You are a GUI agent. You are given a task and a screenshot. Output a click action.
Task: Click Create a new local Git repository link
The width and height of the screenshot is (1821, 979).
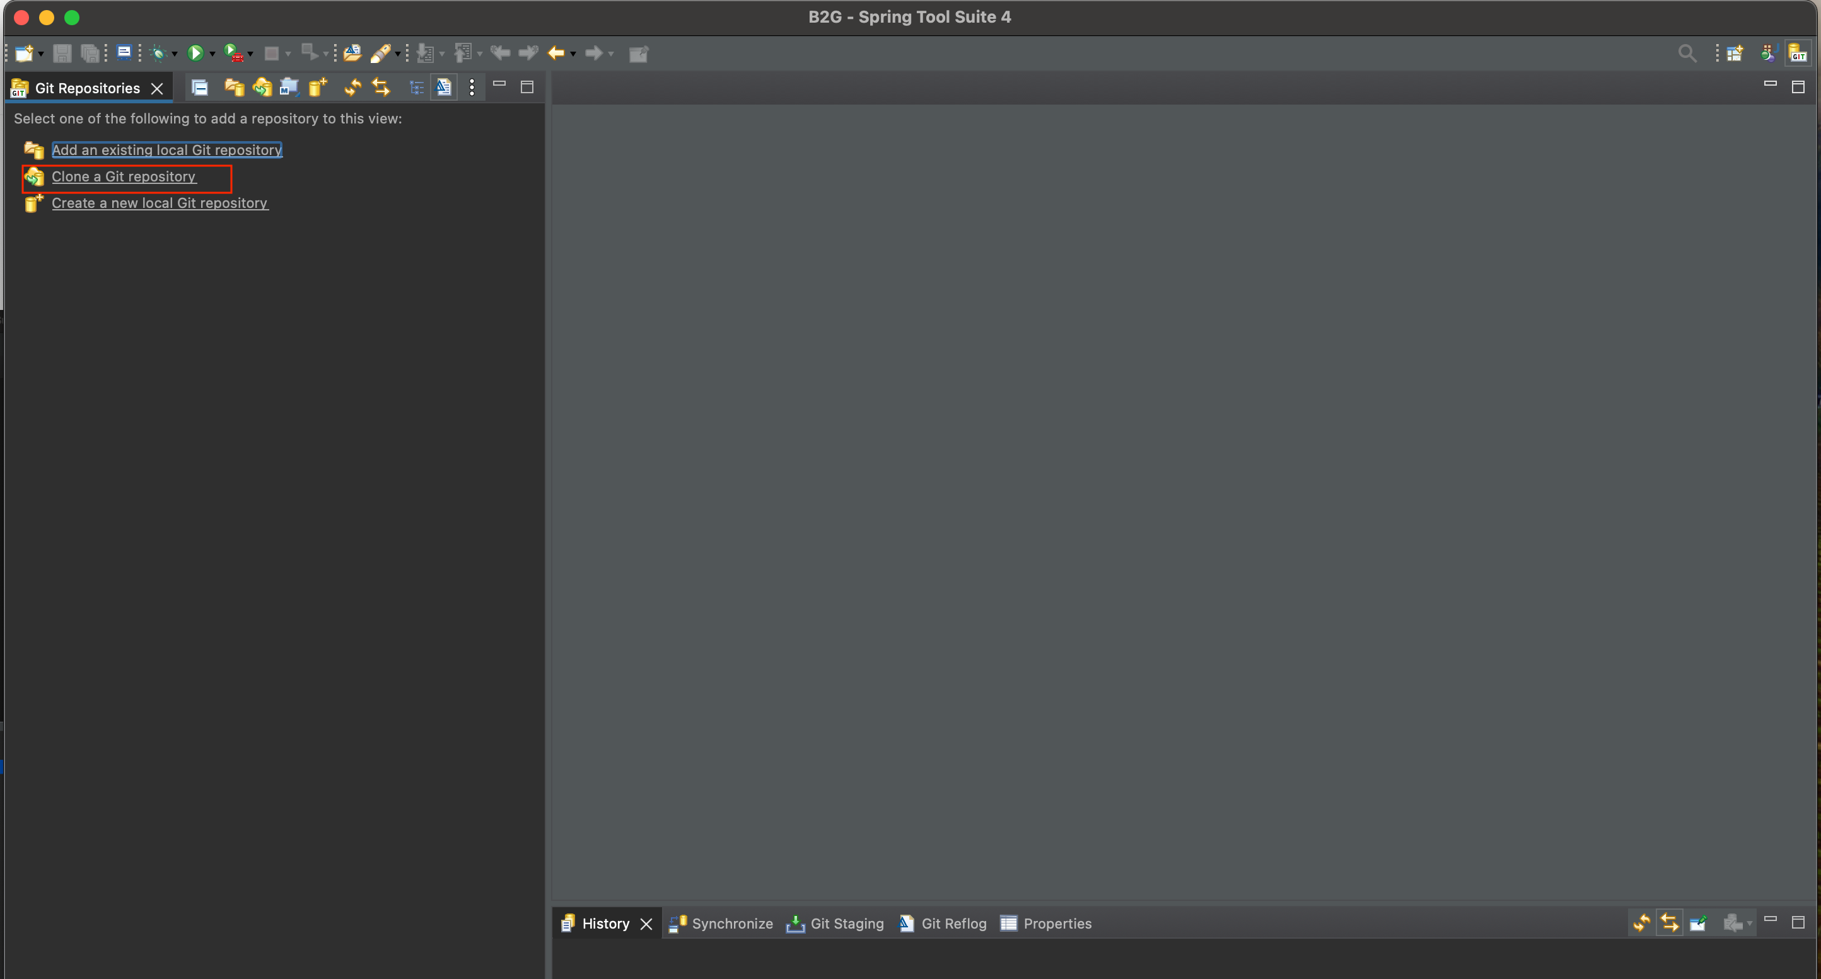(160, 203)
